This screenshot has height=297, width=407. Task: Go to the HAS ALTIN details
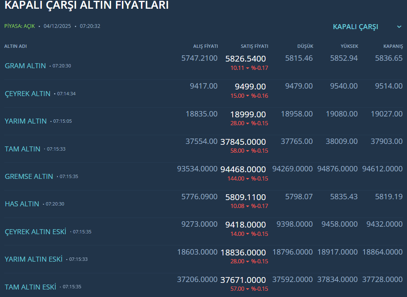pyautogui.click(x=22, y=204)
